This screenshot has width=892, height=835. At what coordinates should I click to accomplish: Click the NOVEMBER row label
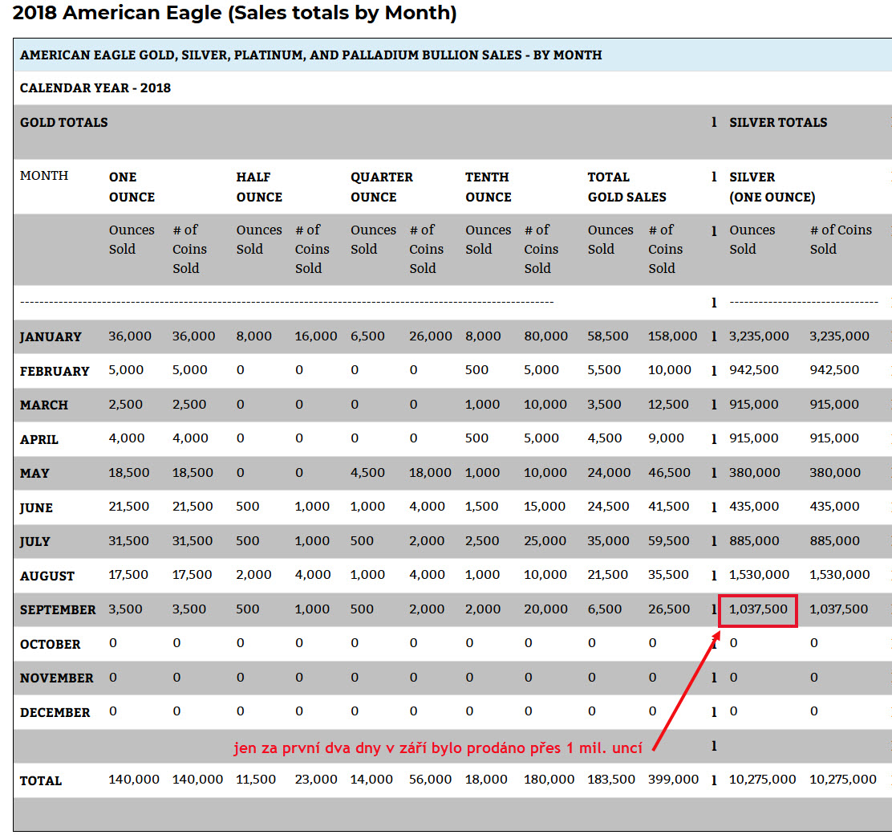[x=57, y=678]
